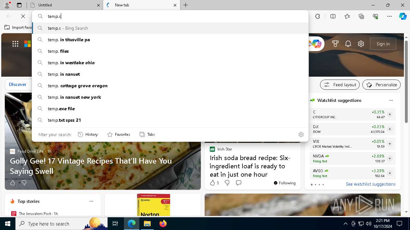Add VIX to watchlist
This screenshot has width=410, height=230.
pyautogui.click(x=390, y=144)
